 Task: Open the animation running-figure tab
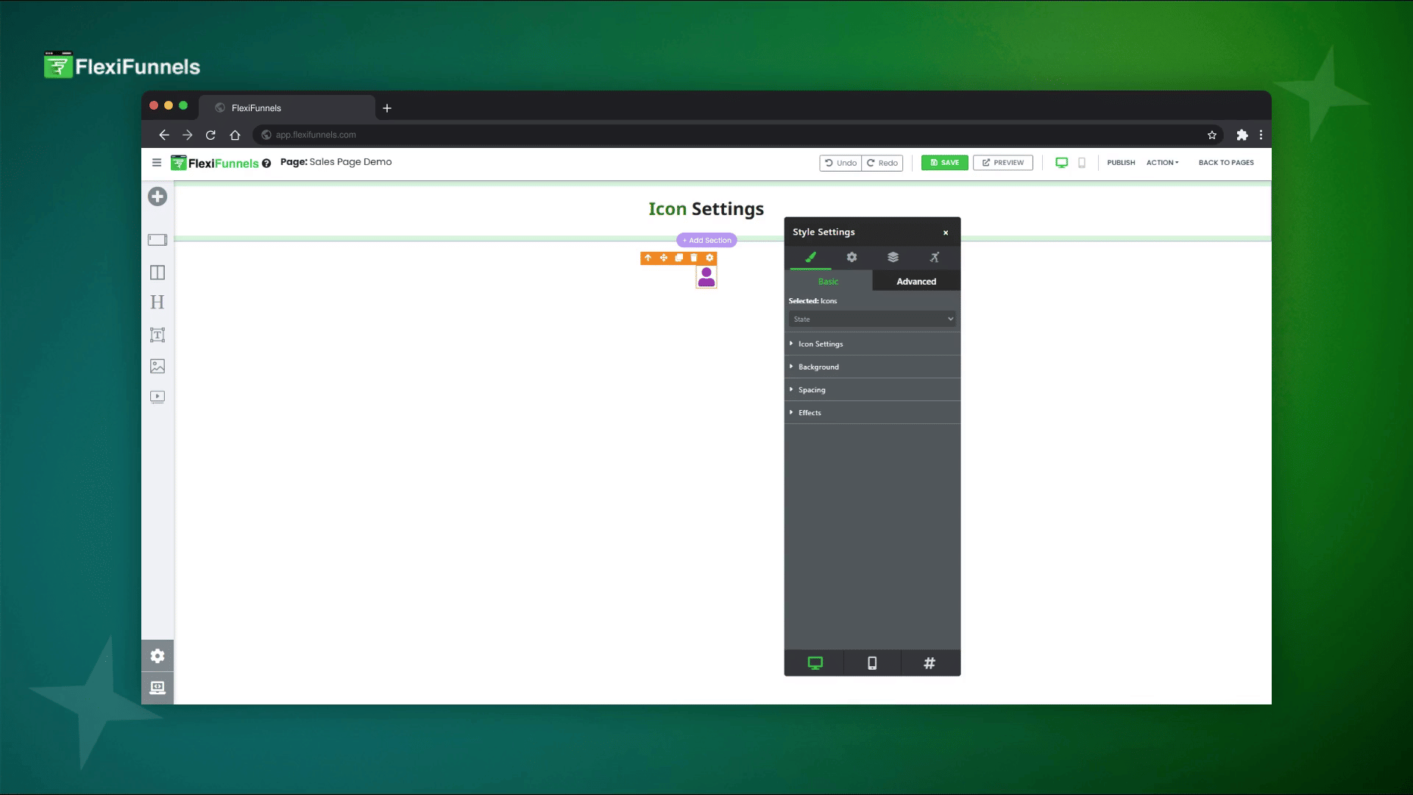coord(934,257)
